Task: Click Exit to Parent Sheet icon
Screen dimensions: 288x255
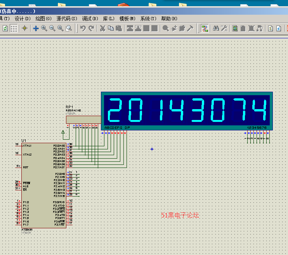Action: click(x=260, y=28)
